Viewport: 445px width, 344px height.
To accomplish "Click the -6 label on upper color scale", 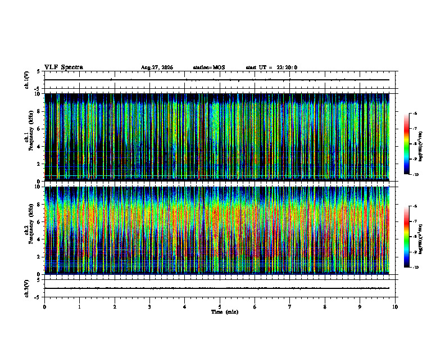I will click(x=415, y=113).
